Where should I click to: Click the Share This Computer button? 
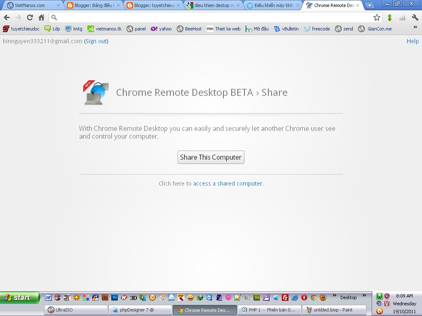[x=211, y=157]
